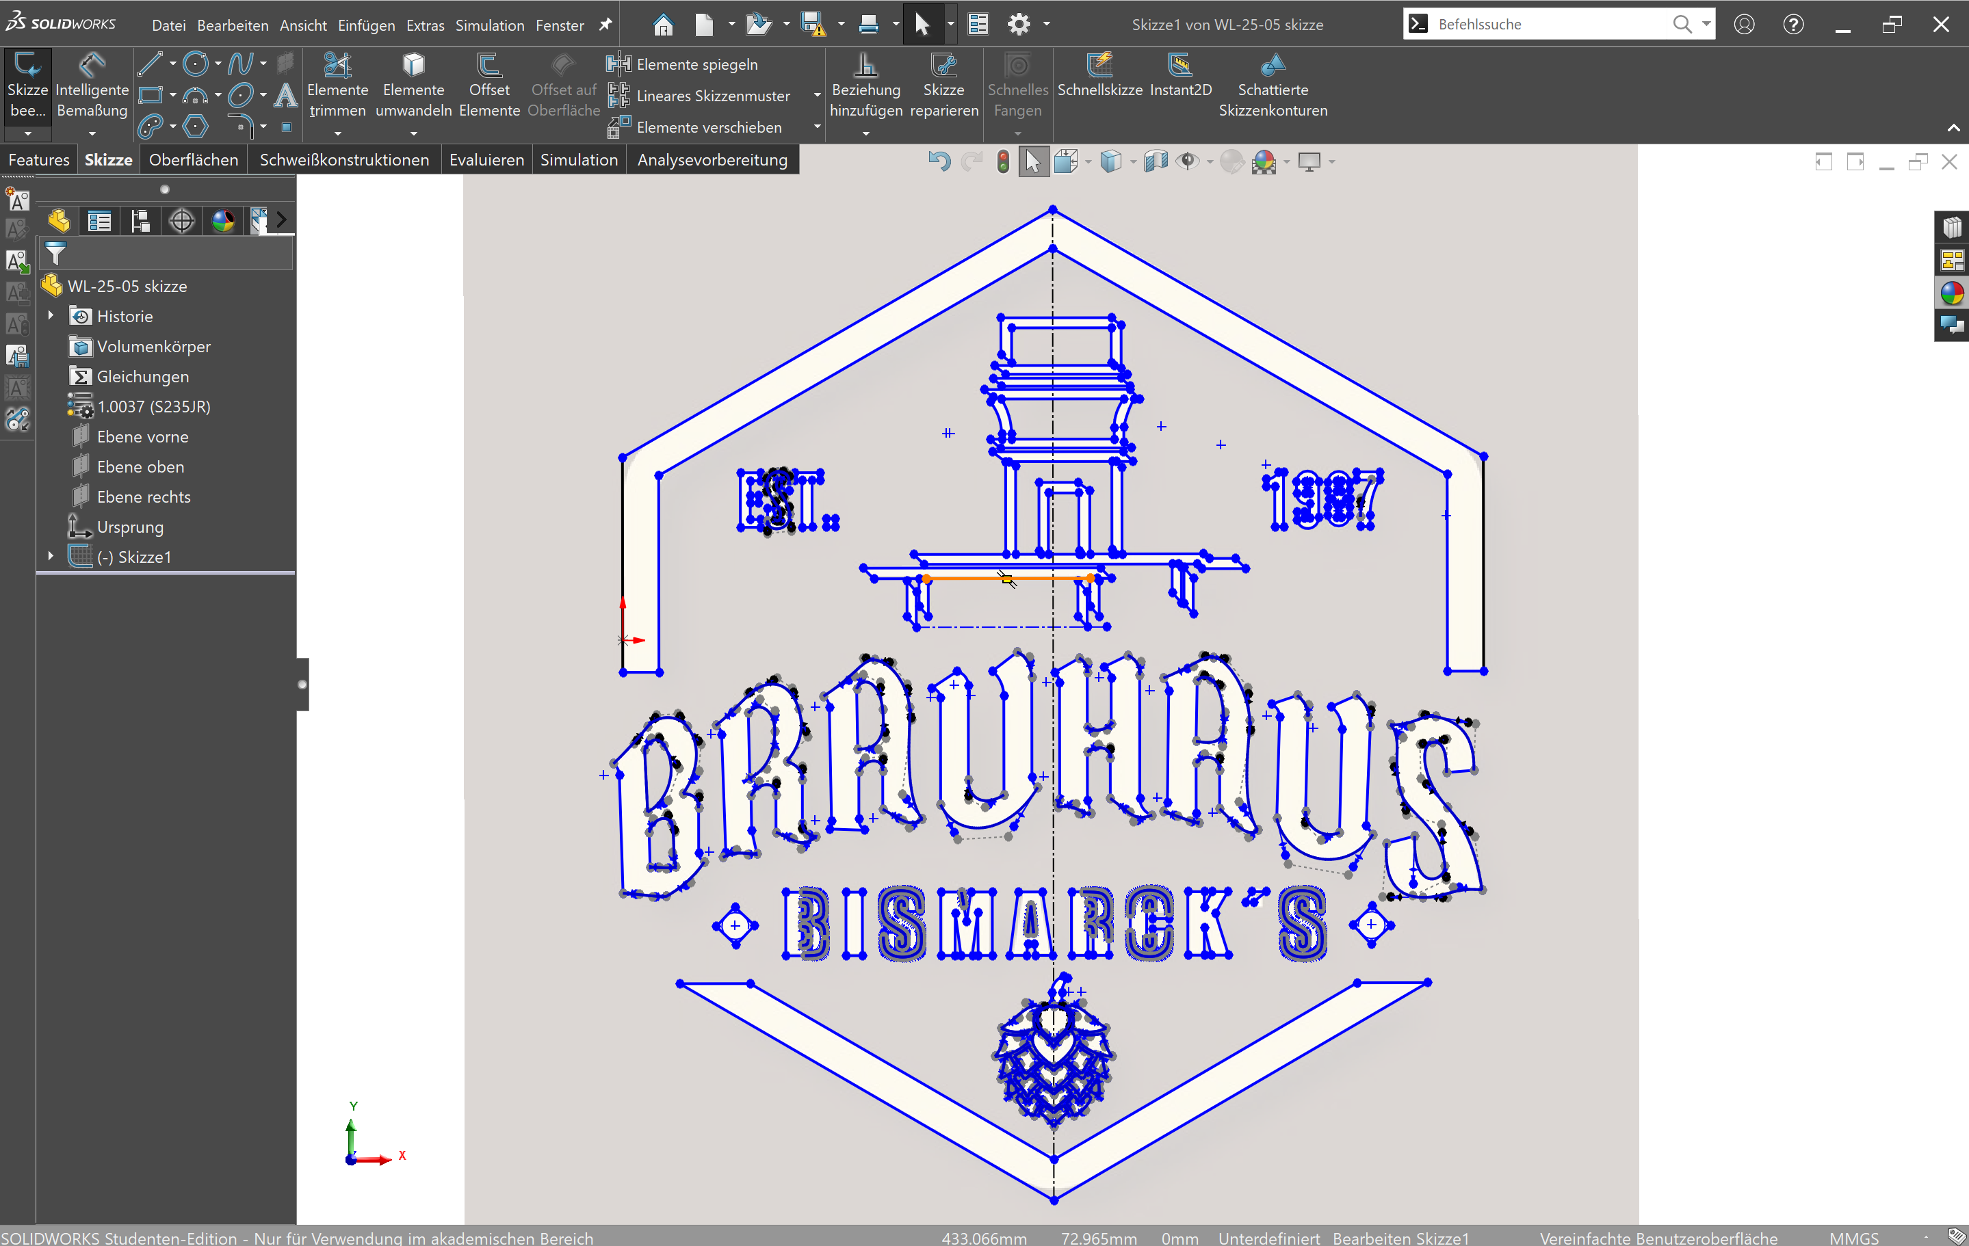Click the Offset Elemente icon
Viewport: 1969px width, 1246px height.
(x=489, y=64)
